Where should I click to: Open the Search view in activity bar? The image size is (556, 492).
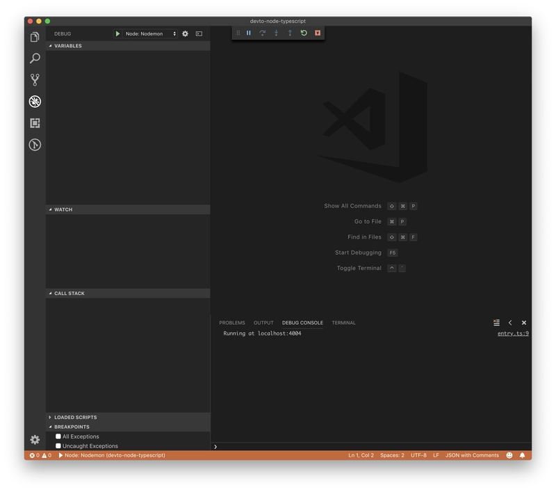click(35, 58)
